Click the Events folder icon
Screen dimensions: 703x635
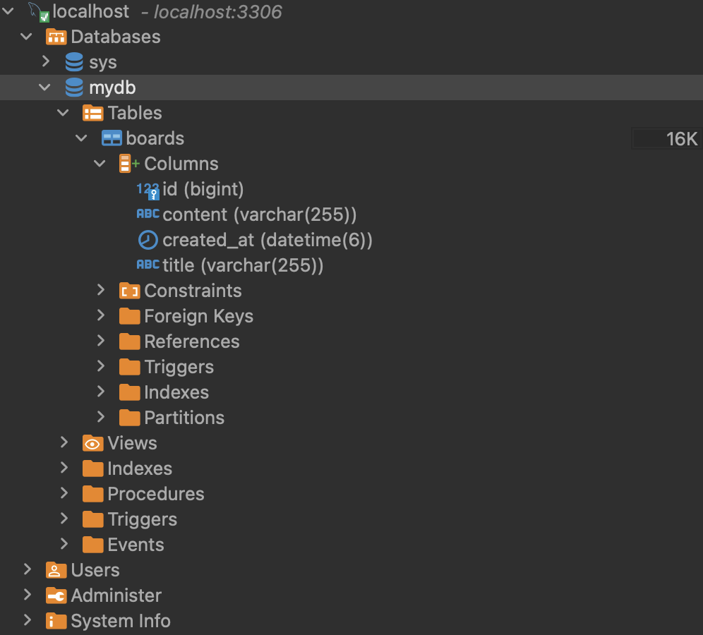(92, 545)
